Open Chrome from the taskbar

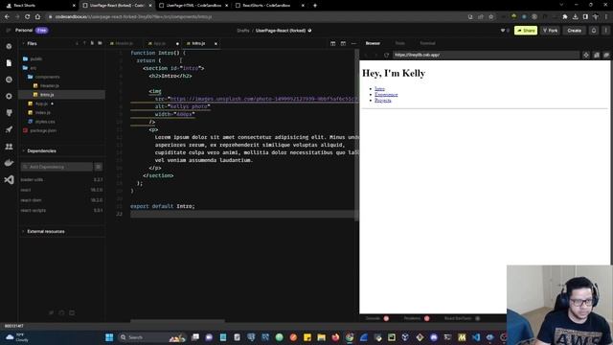tap(350, 337)
